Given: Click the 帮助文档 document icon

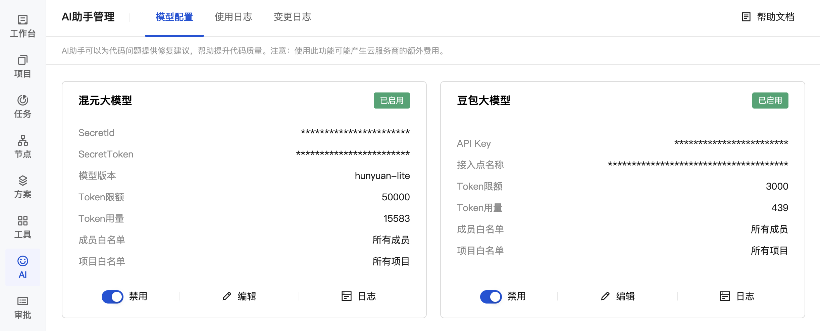Looking at the screenshot, I should point(746,17).
